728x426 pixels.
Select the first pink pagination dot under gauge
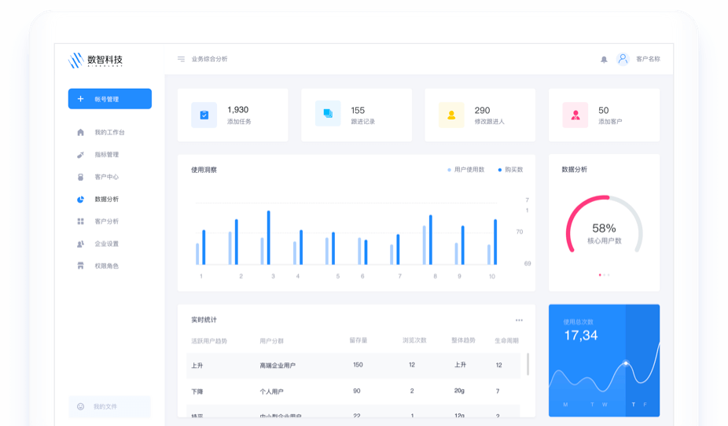click(x=600, y=275)
